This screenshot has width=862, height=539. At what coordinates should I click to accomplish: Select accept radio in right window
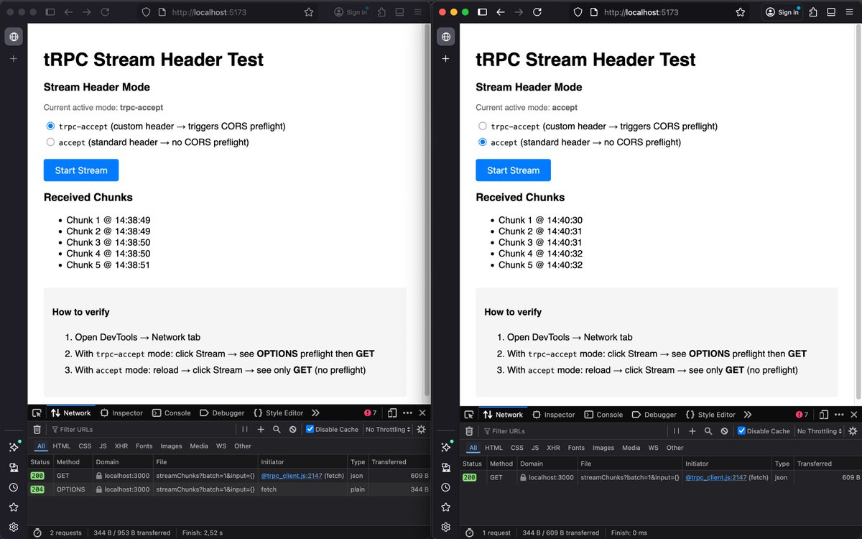tap(483, 142)
